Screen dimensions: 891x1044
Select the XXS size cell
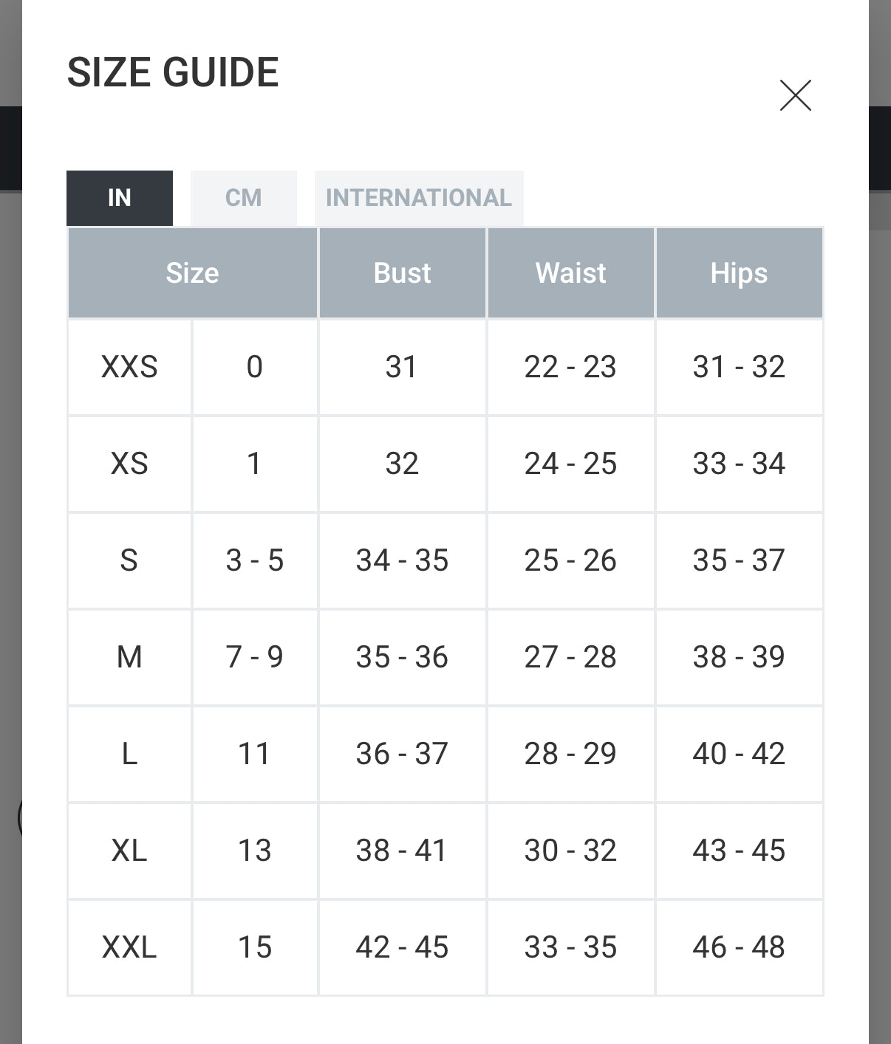[x=129, y=367]
